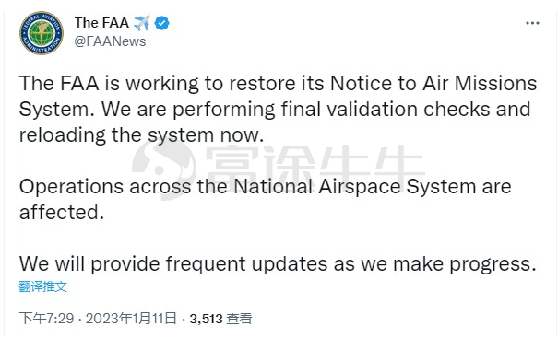Click the blue verified badge
Image resolution: width=558 pixels, height=338 pixels.
[162, 23]
